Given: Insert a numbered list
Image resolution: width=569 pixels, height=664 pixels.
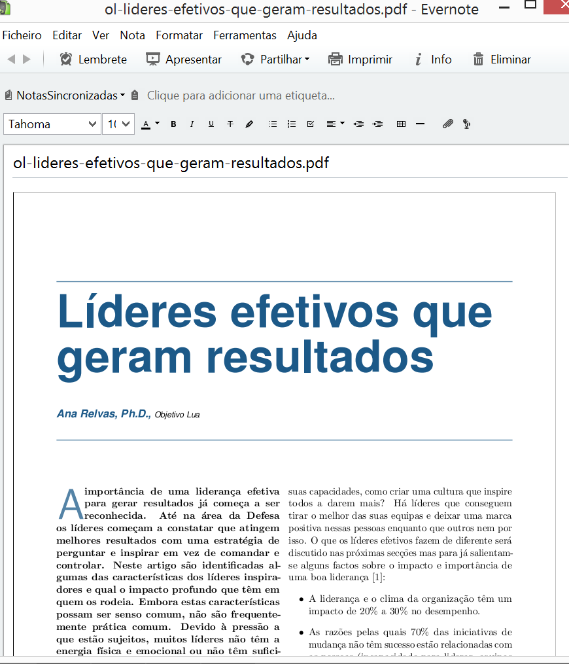Looking at the screenshot, I should coord(292,124).
